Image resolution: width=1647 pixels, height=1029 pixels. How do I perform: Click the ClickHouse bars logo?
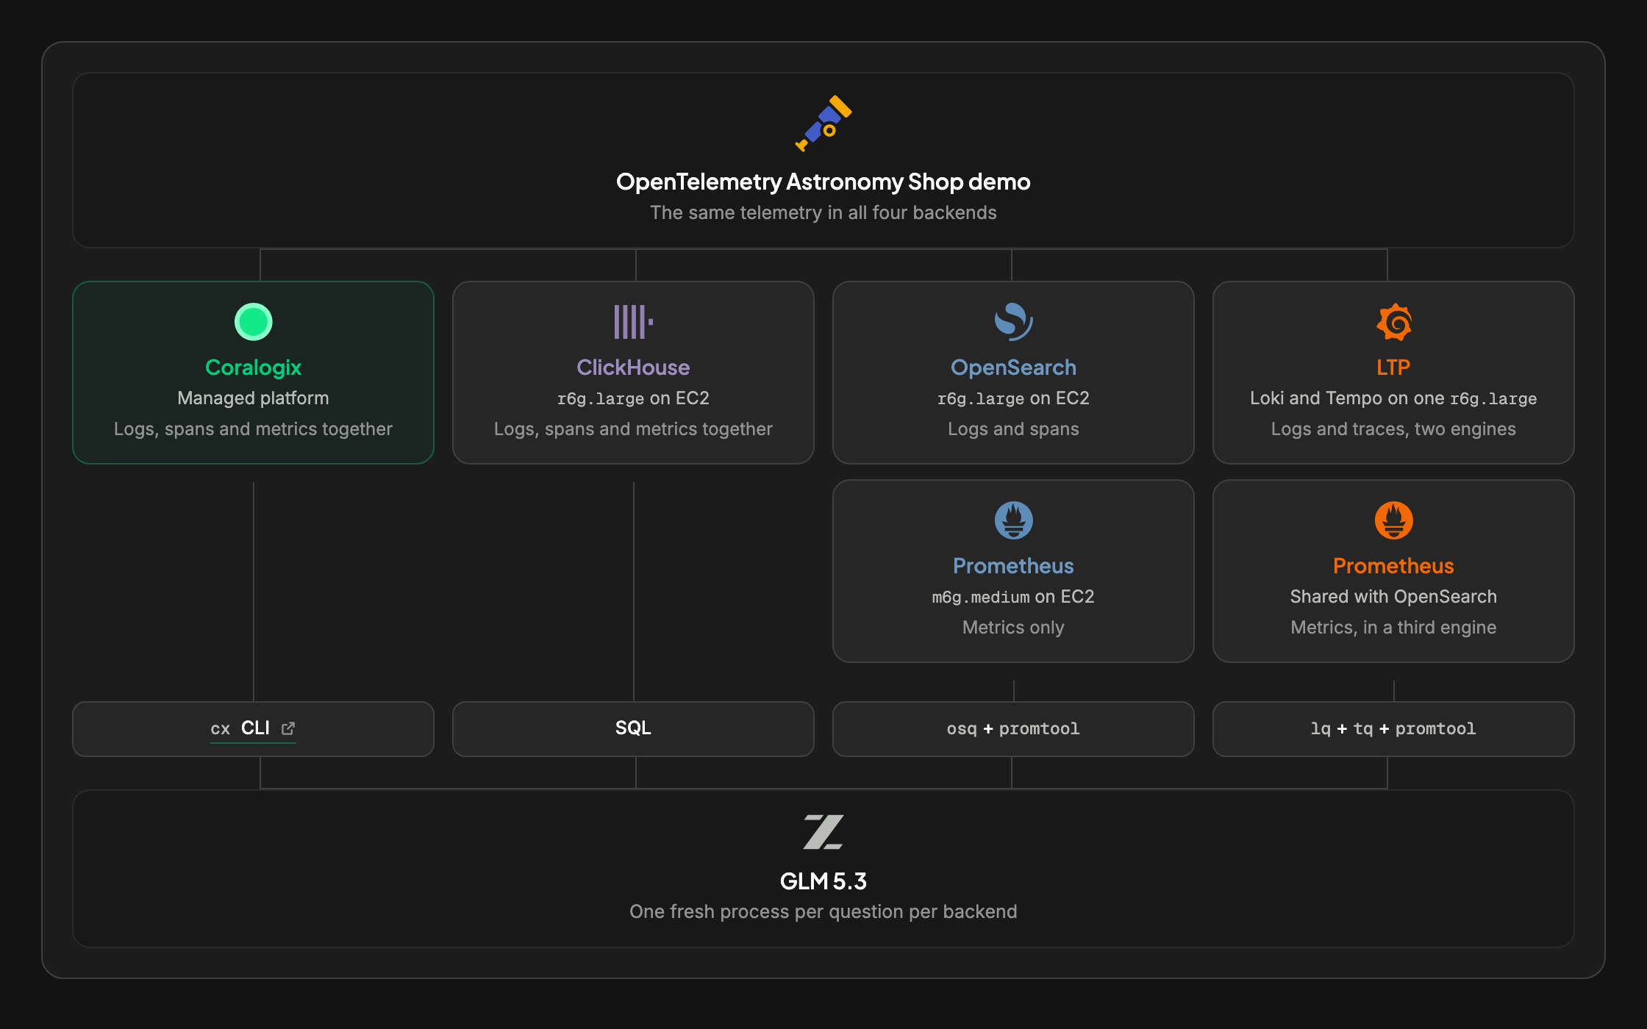click(x=633, y=322)
